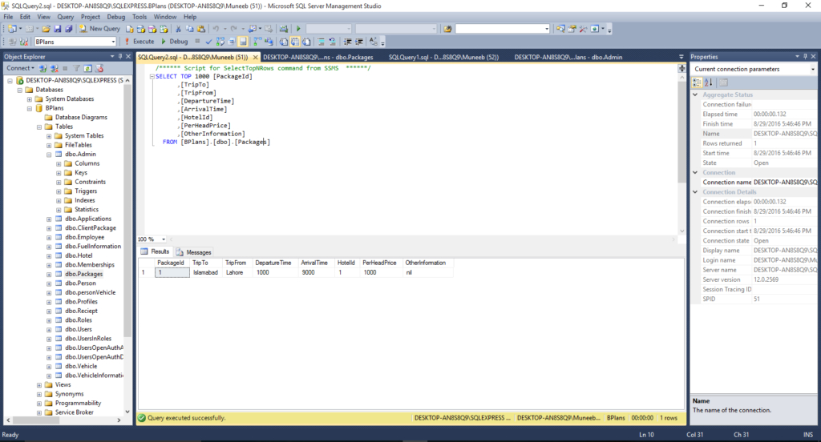Click the Uncomment selected lines icon

tap(332, 42)
